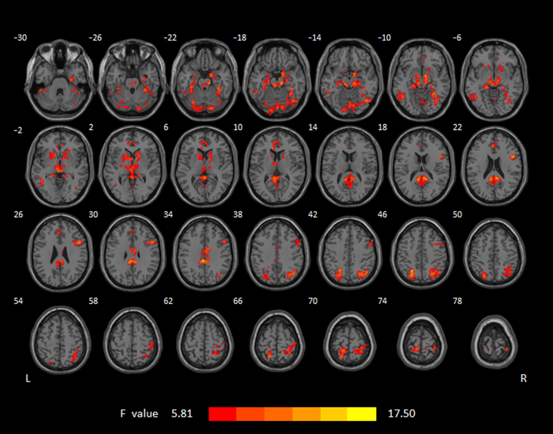
Task: Click the minimum value 5.81 label
Action: click(x=182, y=414)
